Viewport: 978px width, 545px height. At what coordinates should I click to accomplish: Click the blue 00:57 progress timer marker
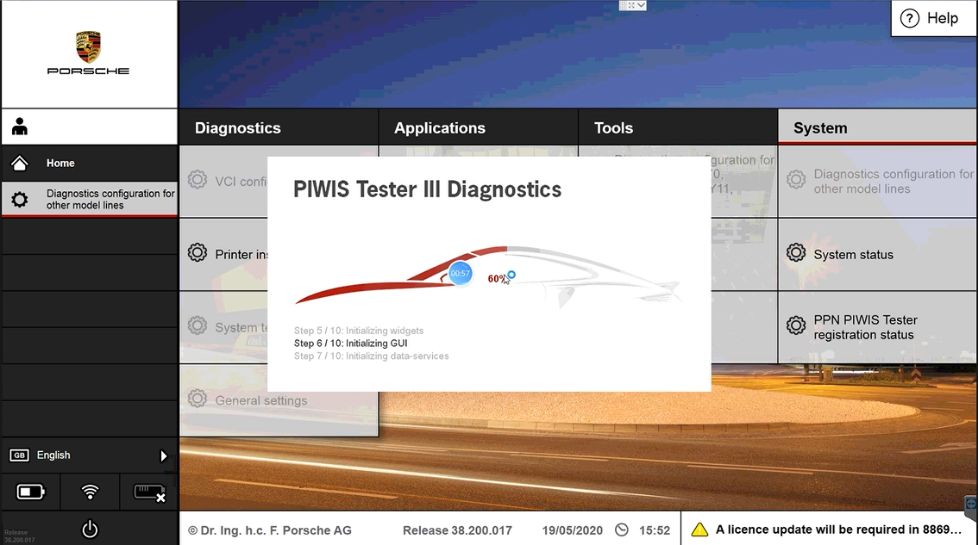(461, 274)
